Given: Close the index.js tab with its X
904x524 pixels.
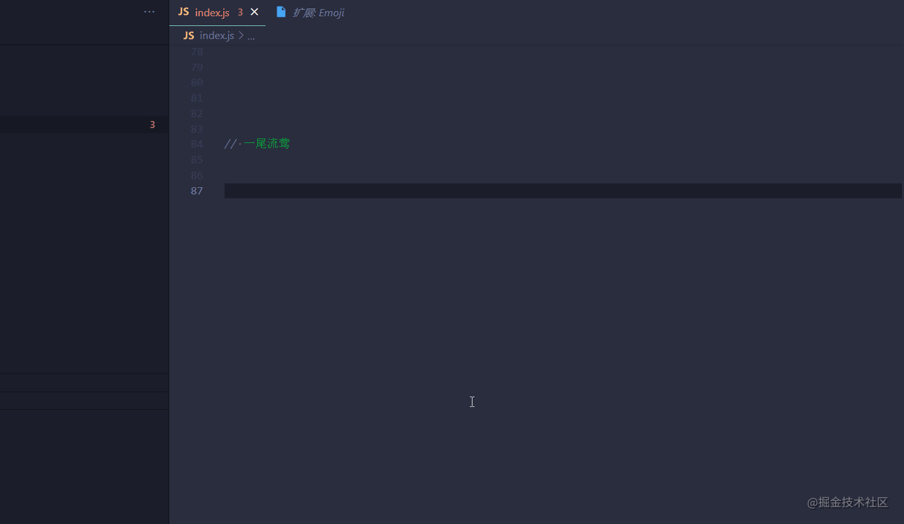Looking at the screenshot, I should click(254, 11).
